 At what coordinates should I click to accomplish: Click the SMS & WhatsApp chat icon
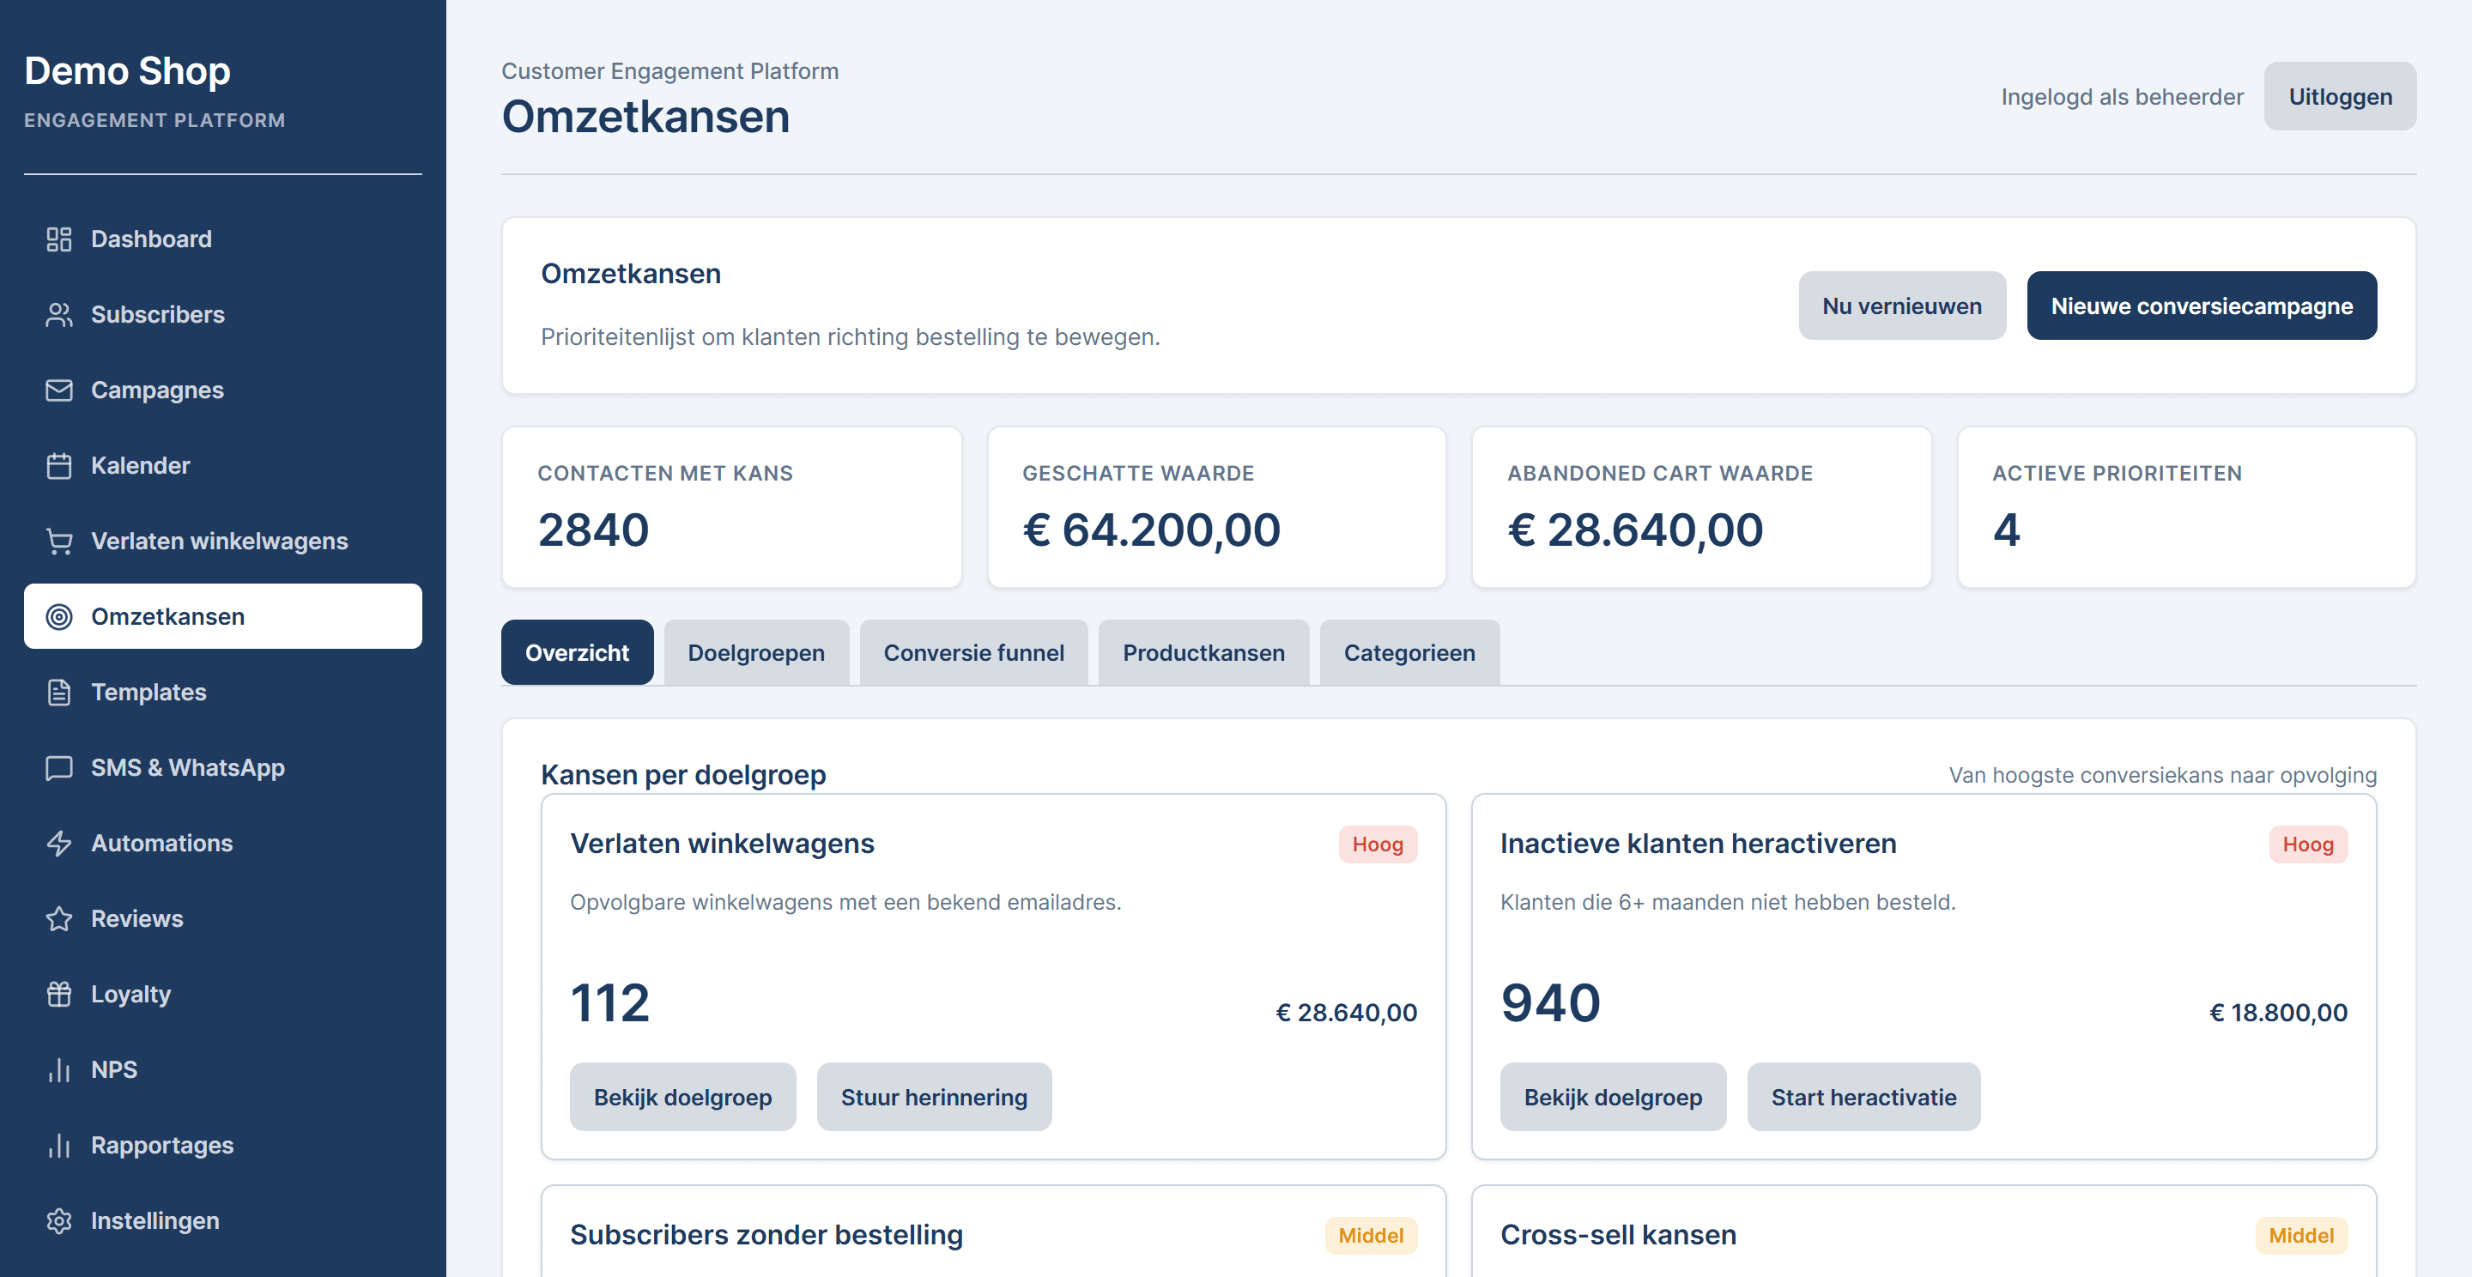(58, 767)
